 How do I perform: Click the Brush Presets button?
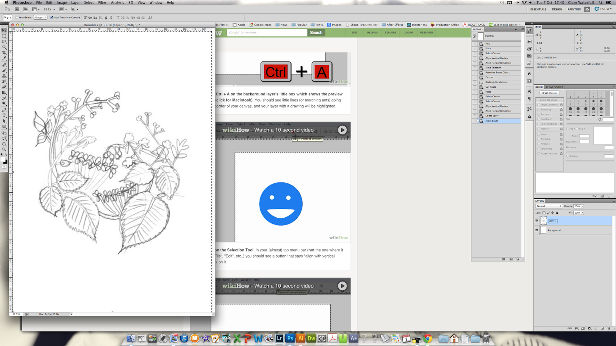click(x=549, y=93)
